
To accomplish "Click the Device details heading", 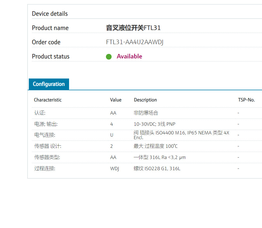I will coord(50,14).
